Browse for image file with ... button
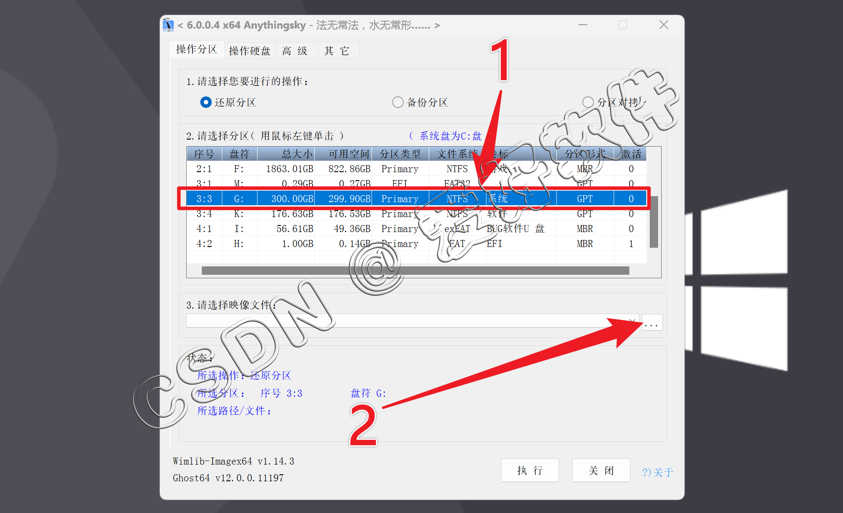The height and width of the screenshot is (513, 843). [x=652, y=323]
